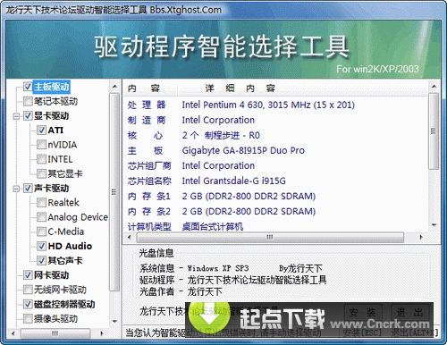
Task: Check the Analog Device checkbox
Action: coord(41,217)
